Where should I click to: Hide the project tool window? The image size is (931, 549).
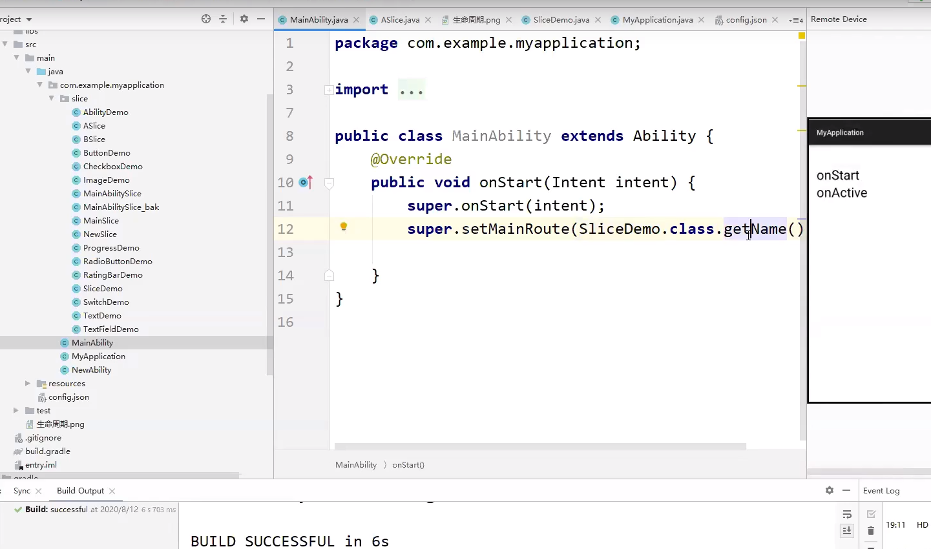tap(261, 19)
